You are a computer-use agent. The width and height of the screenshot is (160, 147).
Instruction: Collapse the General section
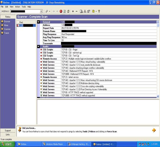39,22
